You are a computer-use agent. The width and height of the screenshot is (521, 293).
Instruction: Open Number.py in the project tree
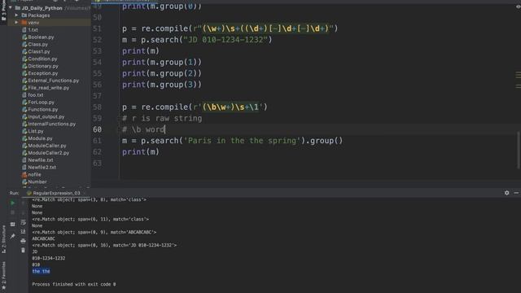37,181
